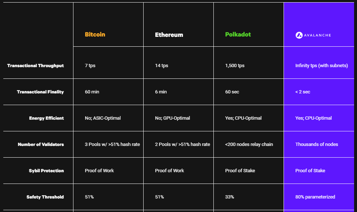Select the Bitcoin column header

click(x=95, y=34)
